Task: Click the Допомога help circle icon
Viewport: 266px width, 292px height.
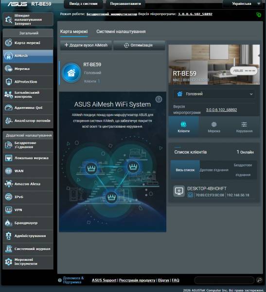Action: tap(60, 280)
